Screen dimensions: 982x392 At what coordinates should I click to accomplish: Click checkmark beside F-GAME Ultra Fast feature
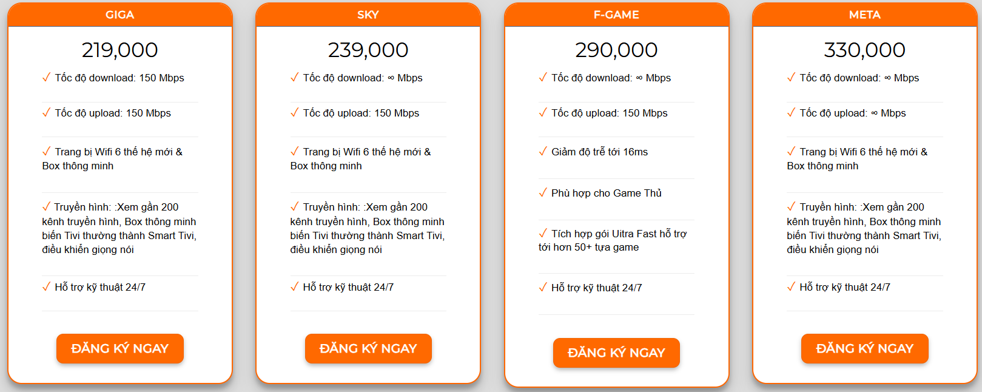(x=543, y=233)
